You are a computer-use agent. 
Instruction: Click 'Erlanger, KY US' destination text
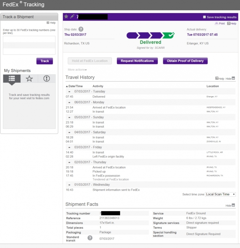coord(197,43)
